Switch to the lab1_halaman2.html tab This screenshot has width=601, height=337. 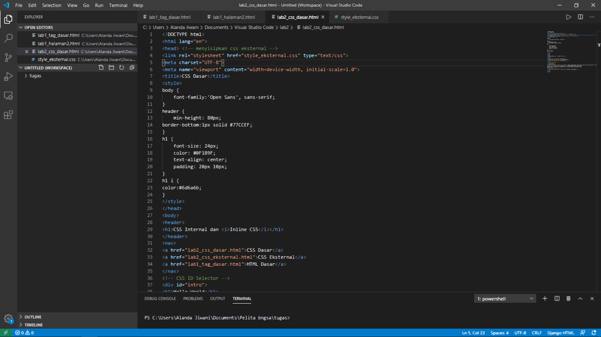234,17
